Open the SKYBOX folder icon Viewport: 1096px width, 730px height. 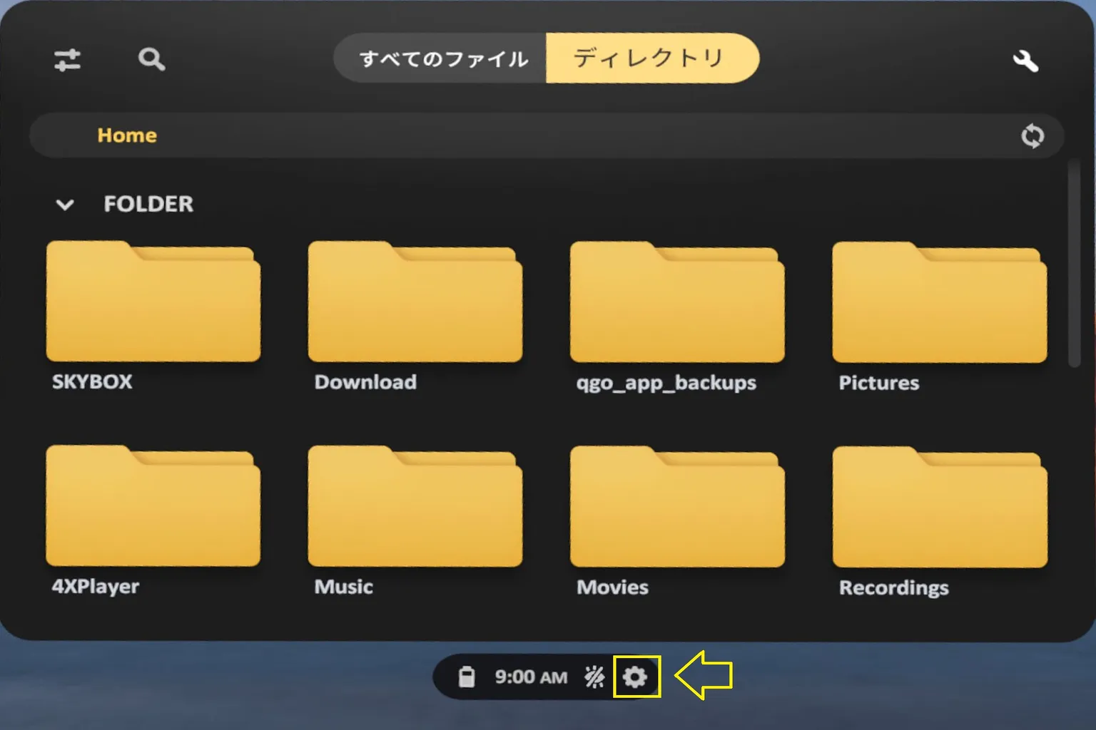pyautogui.click(x=153, y=301)
